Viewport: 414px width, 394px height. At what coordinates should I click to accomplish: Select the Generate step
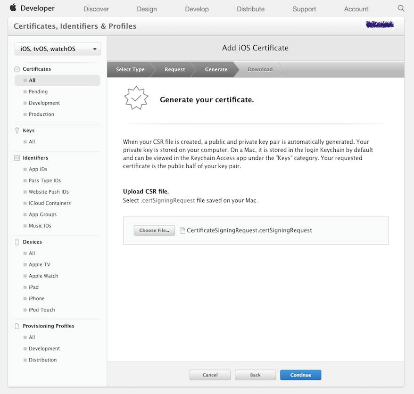216,69
